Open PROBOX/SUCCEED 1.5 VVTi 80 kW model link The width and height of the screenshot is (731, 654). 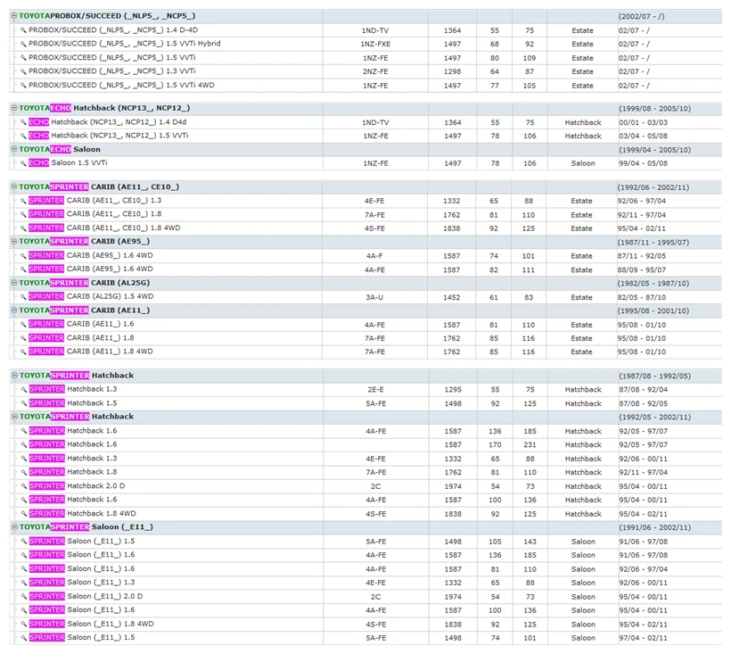(x=112, y=58)
